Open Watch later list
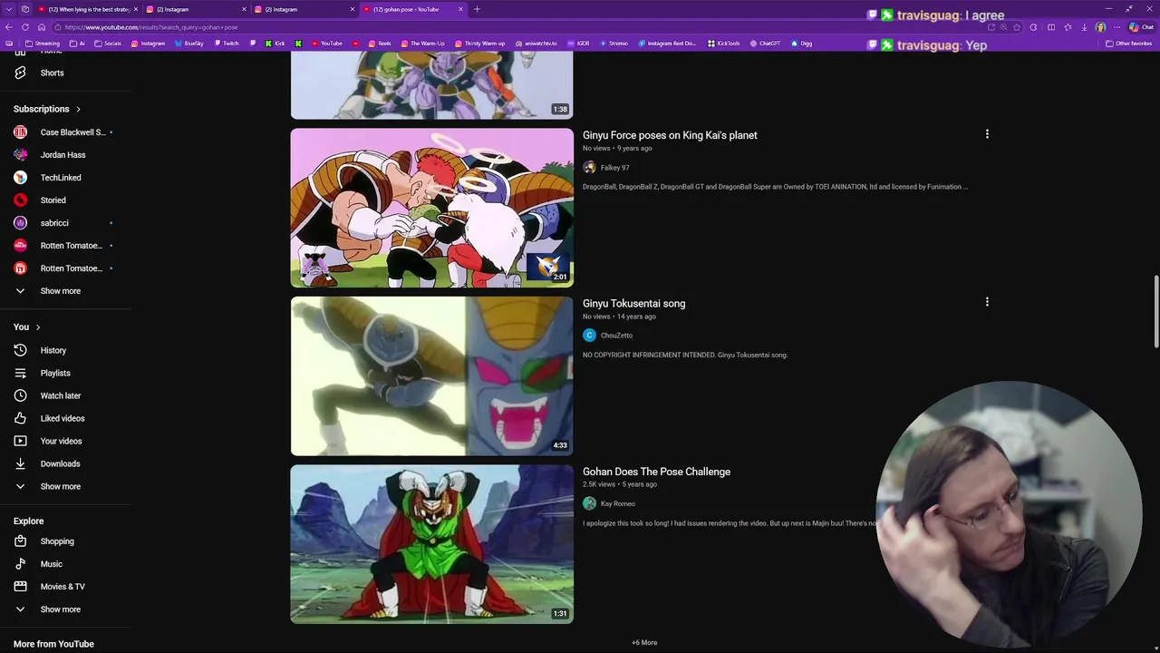This screenshot has height=653, width=1160. click(x=60, y=395)
